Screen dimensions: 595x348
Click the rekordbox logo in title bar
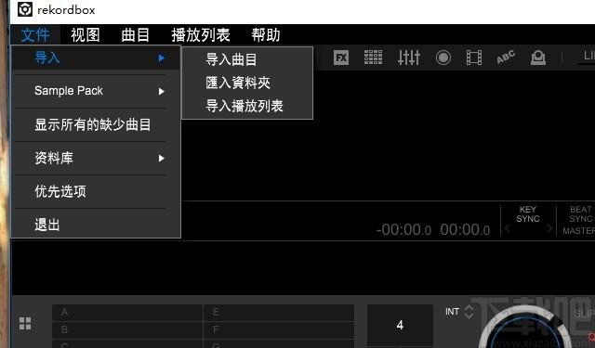25,9
